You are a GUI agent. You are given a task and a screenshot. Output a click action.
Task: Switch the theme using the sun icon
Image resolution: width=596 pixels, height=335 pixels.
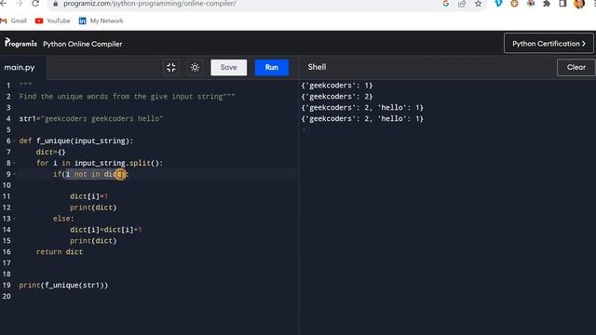pos(195,68)
